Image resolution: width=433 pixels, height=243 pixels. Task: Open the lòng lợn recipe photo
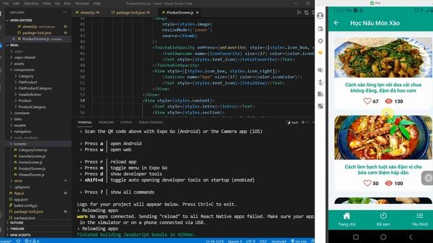[383, 57]
